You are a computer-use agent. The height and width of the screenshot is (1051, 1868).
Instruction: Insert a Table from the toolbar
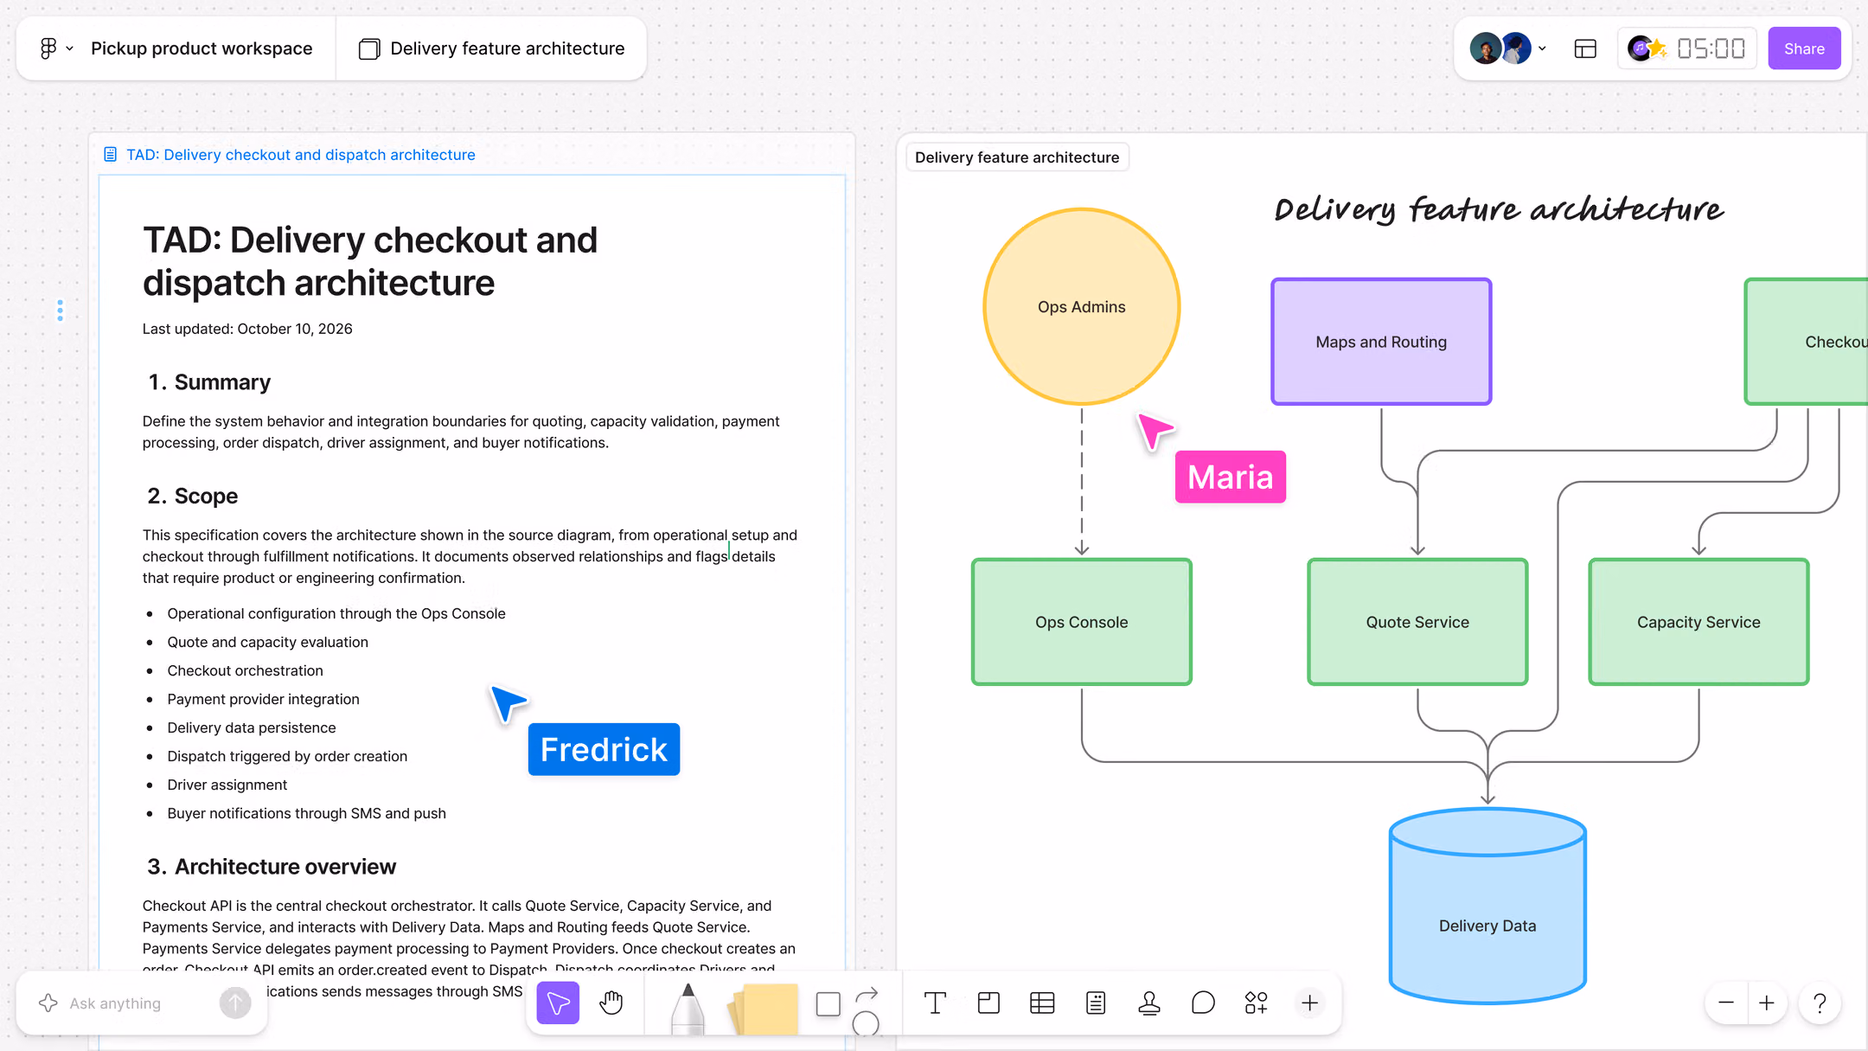pyautogui.click(x=1042, y=1003)
